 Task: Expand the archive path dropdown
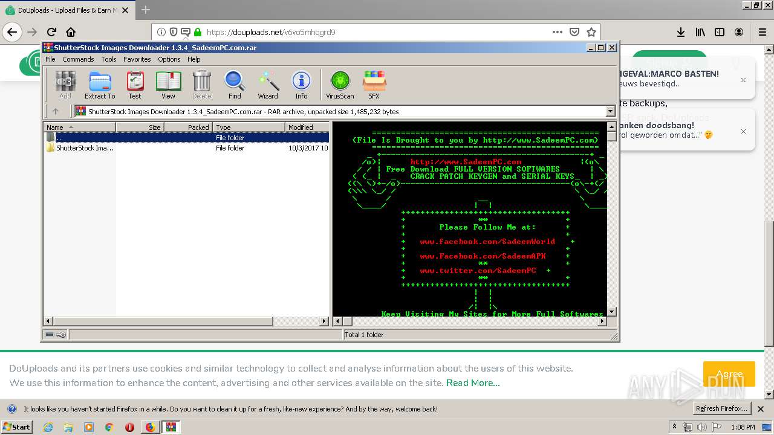pos(610,111)
